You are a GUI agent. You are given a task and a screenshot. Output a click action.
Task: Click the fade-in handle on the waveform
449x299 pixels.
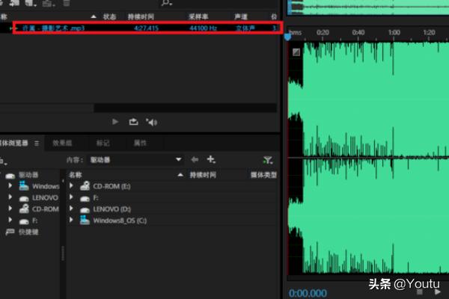pyautogui.click(x=296, y=52)
